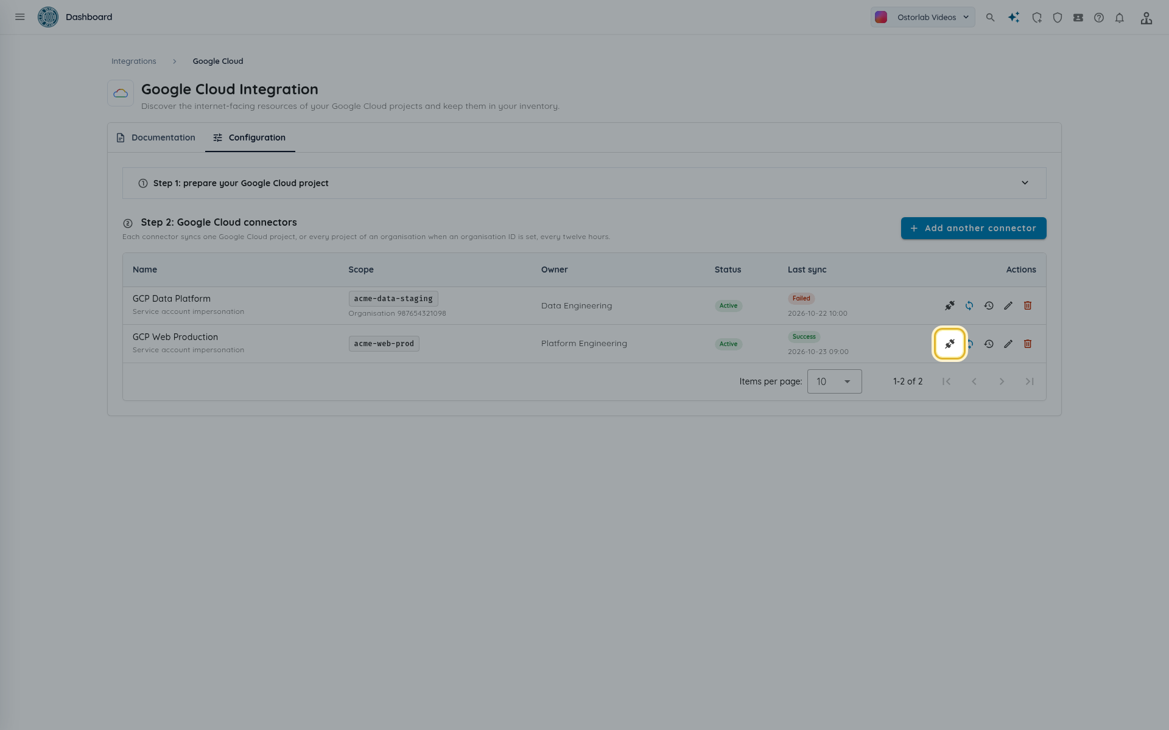Open the notifications bell

1120,18
